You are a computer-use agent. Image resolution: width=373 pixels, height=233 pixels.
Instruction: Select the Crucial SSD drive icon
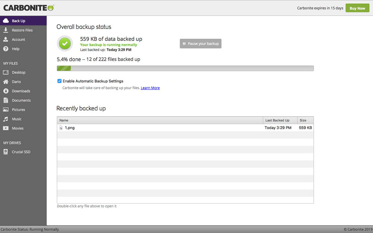6,152
